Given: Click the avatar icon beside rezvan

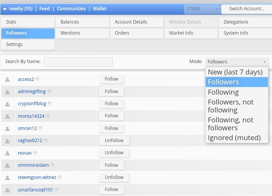Looking at the screenshot, I should tap(8, 153).
